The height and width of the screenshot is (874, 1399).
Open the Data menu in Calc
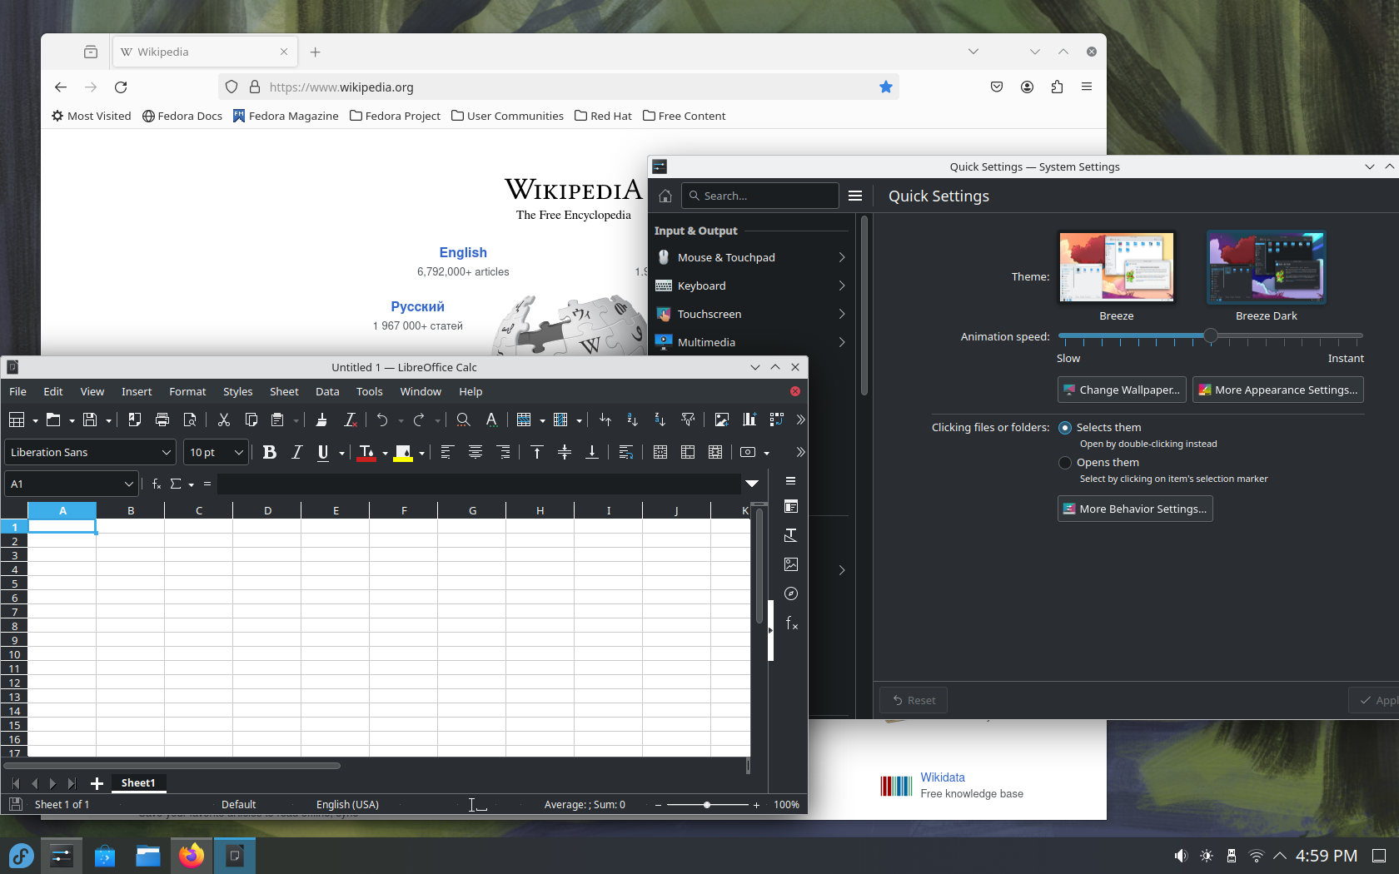coord(327,391)
